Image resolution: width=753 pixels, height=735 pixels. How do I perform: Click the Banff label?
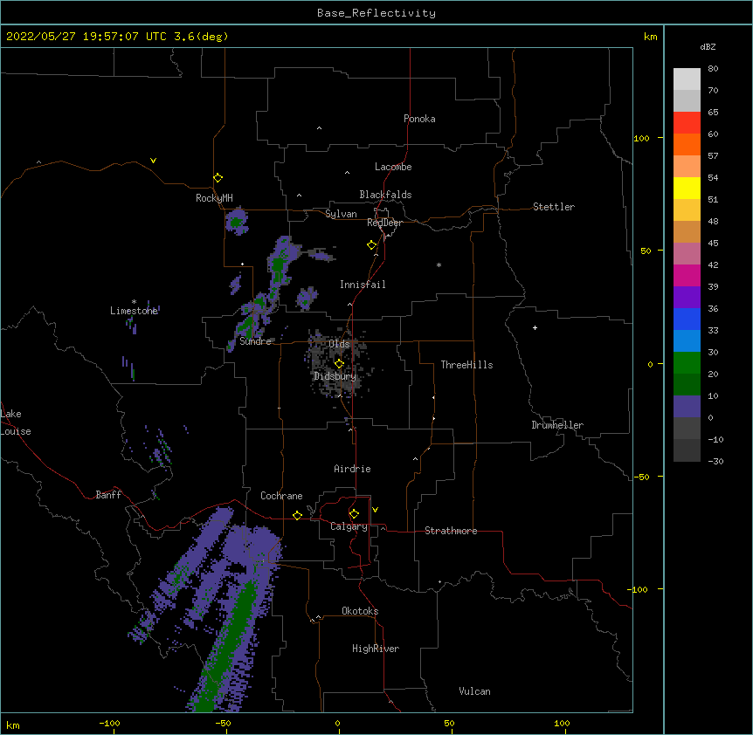tap(108, 495)
